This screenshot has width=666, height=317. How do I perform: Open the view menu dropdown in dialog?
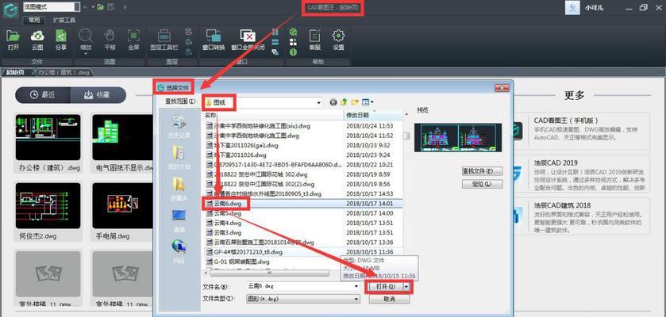(368, 102)
